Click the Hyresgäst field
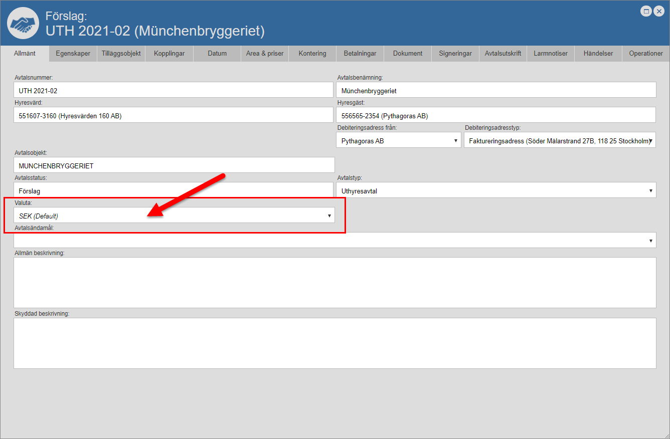The width and height of the screenshot is (670, 439). click(495, 115)
